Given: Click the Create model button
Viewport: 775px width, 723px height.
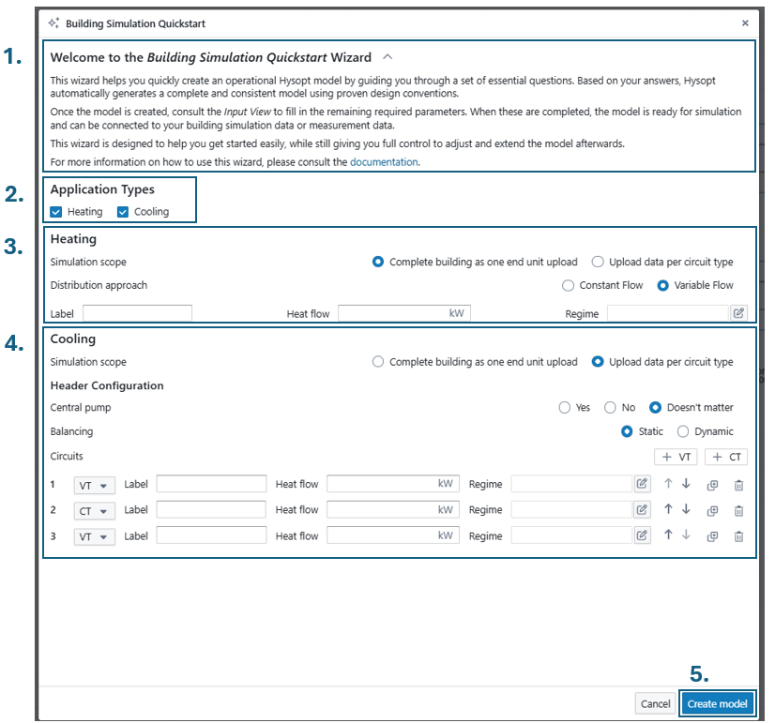Looking at the screenshot, I should [717, 703].
